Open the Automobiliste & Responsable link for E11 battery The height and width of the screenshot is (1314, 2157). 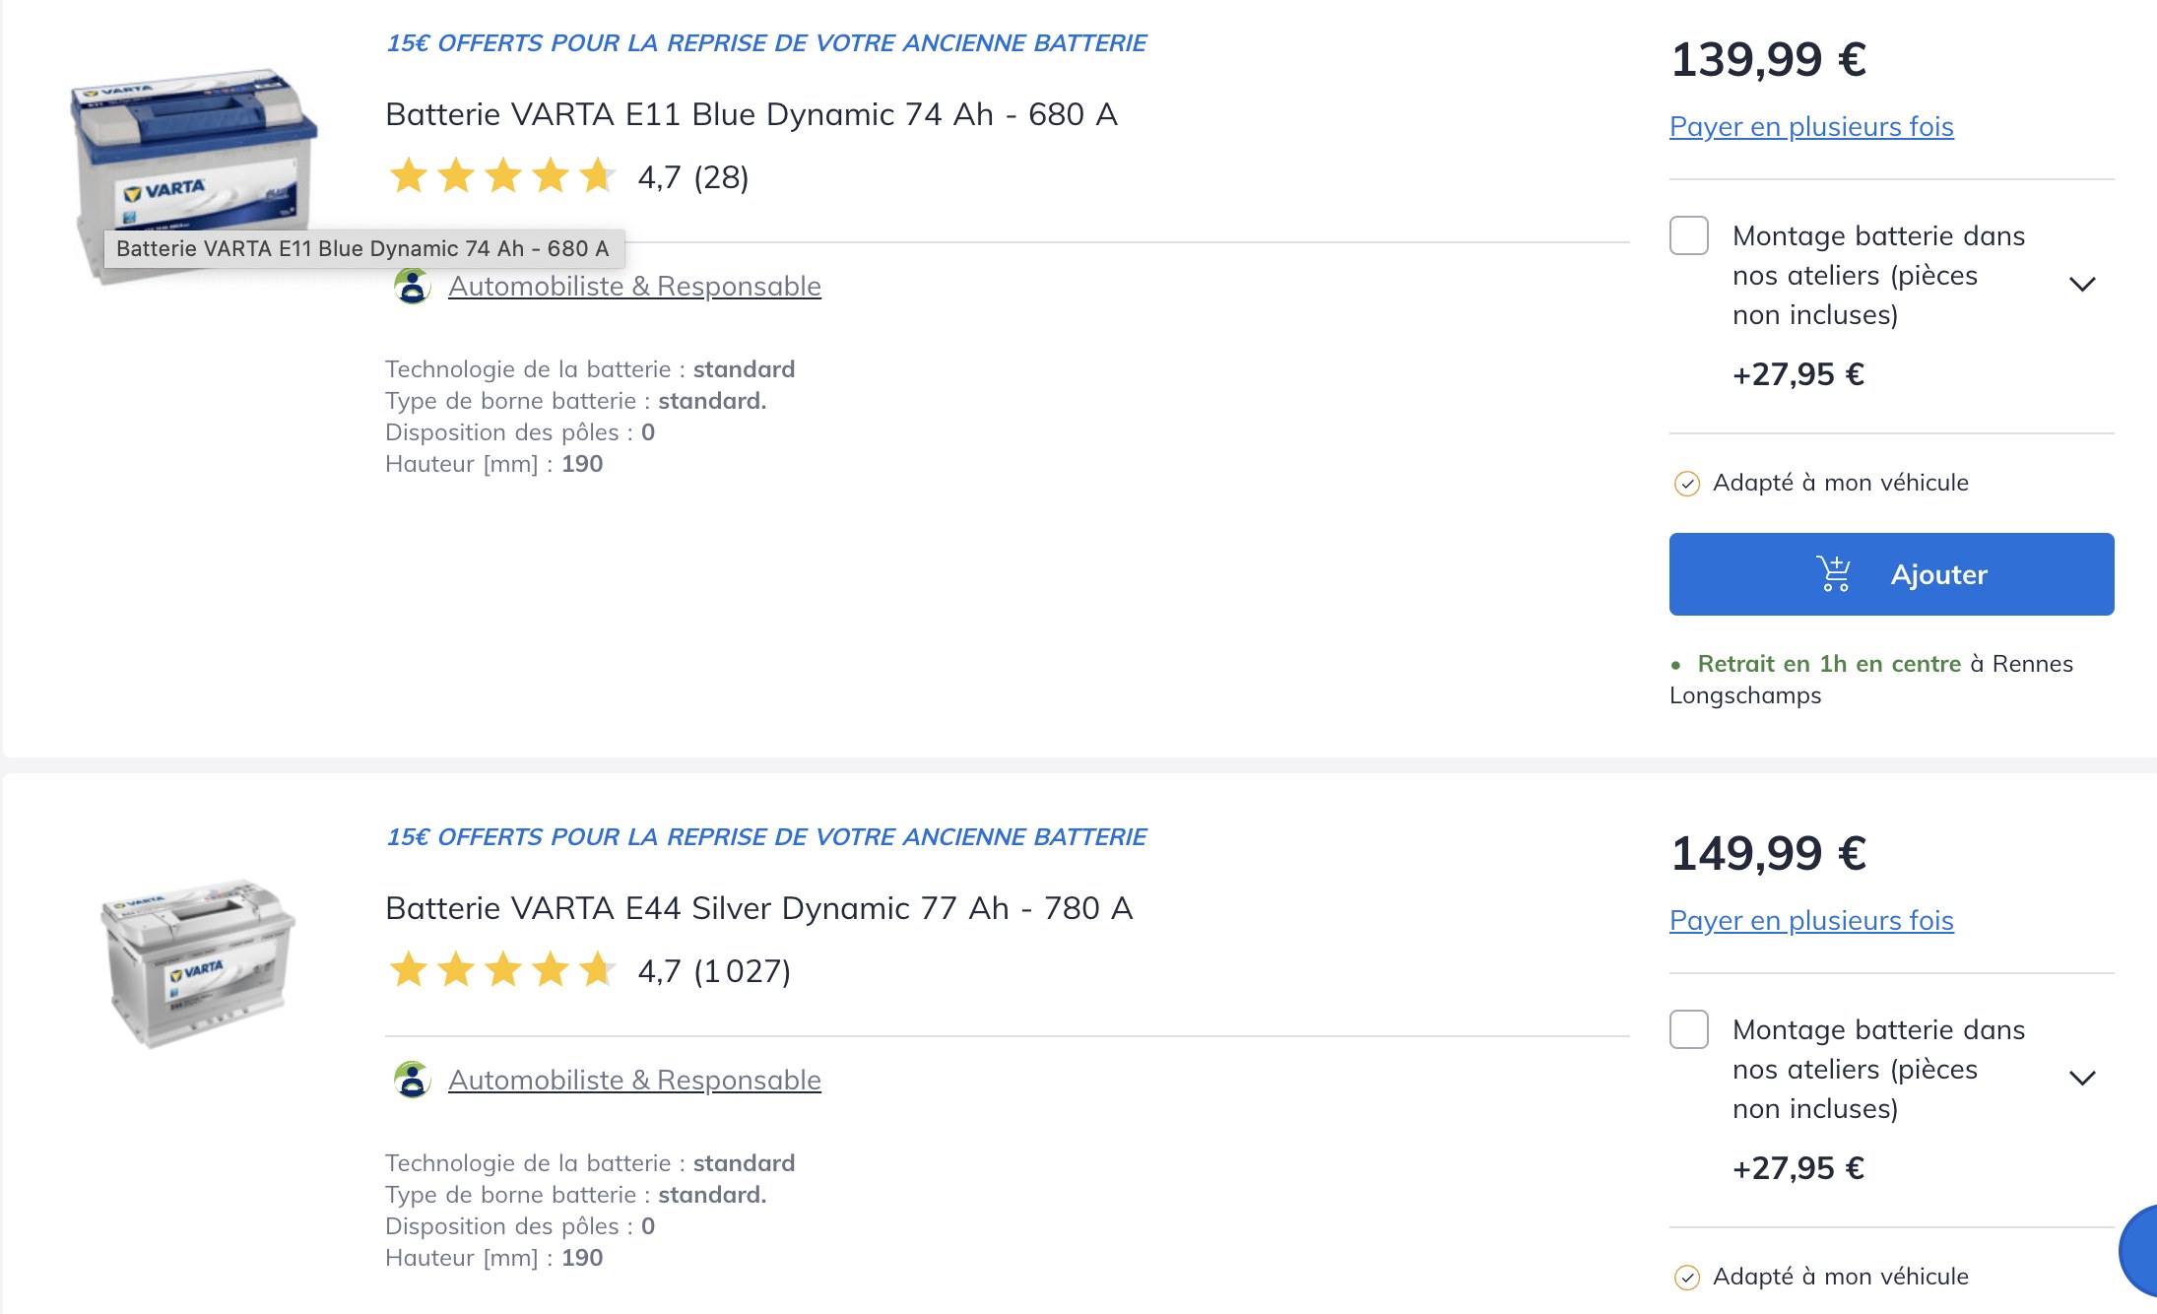point(634,287)
